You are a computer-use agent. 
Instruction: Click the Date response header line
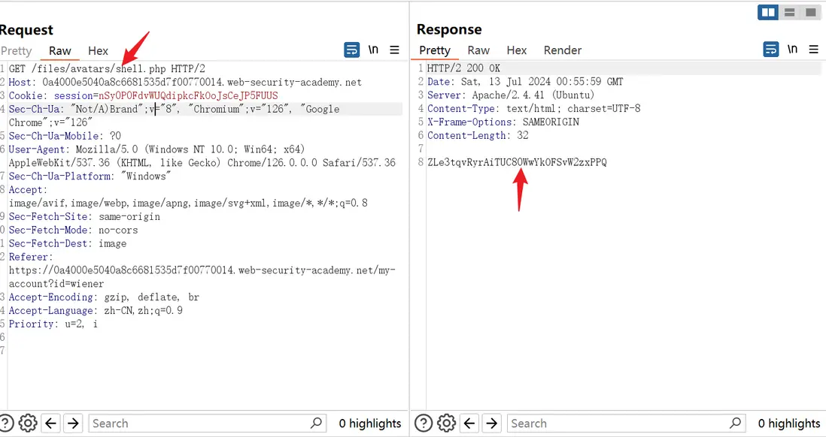pyautogui.click(x=525, y=82)
